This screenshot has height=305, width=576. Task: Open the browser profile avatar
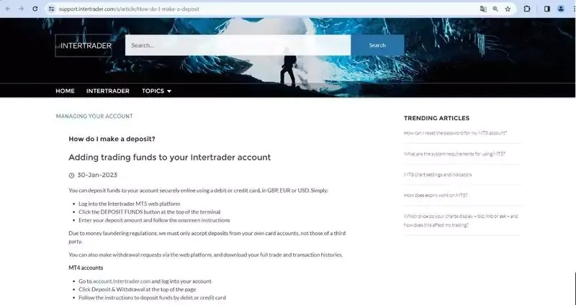(561, 9)
